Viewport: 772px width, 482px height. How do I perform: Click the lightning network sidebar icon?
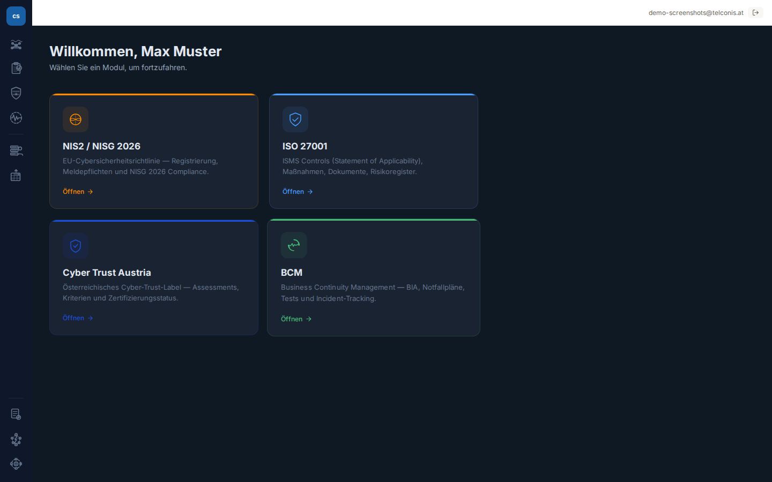(x=16, y=439)
